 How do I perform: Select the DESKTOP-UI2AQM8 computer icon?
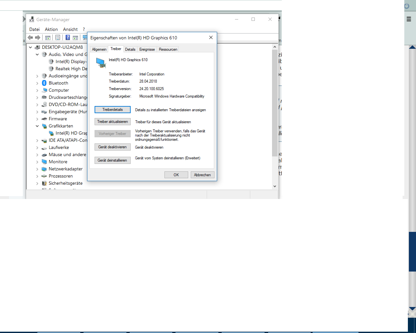click(37, 47)
